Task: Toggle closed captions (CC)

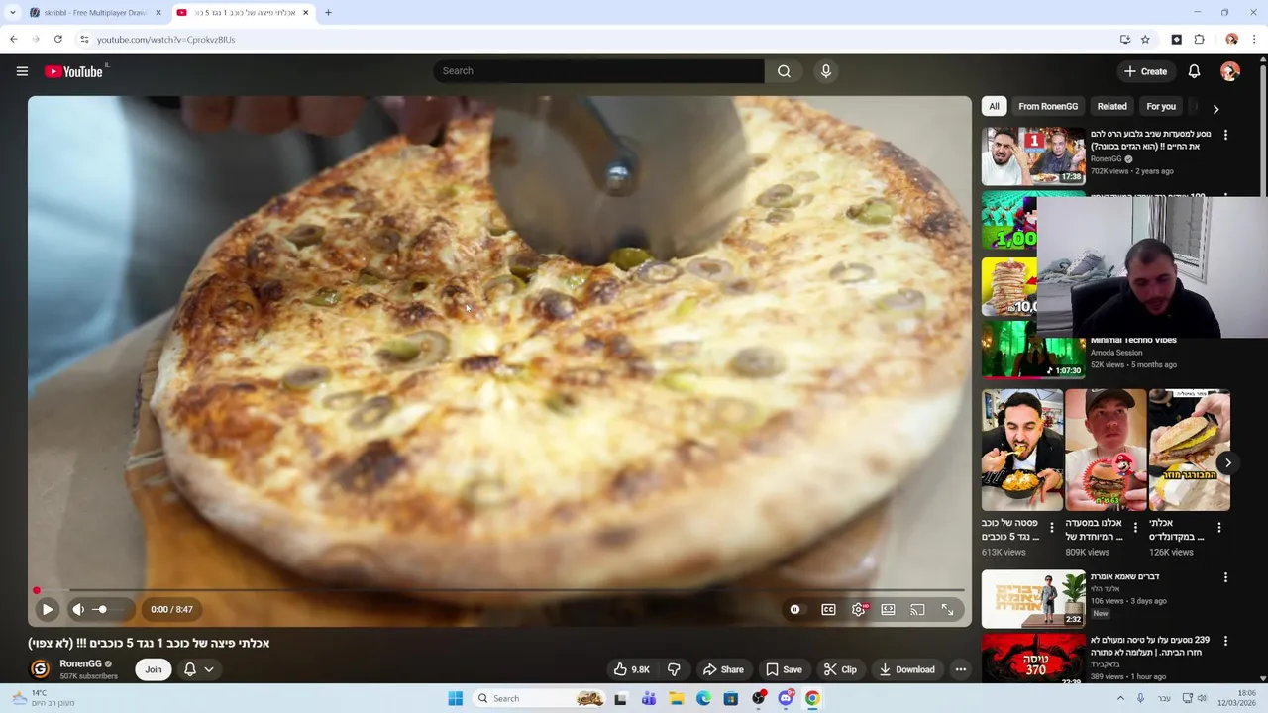Action: click(828, 610)
